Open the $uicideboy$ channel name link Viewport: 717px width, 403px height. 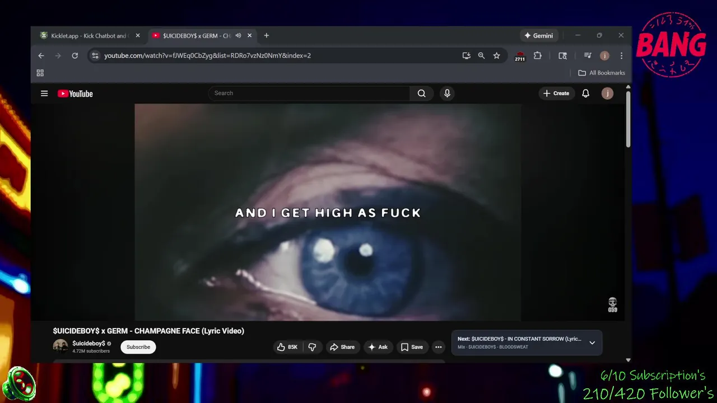(x=89, y=343)
